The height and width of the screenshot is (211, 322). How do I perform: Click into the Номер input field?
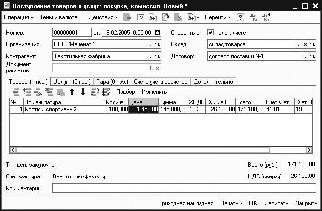[x=72, y=33]
